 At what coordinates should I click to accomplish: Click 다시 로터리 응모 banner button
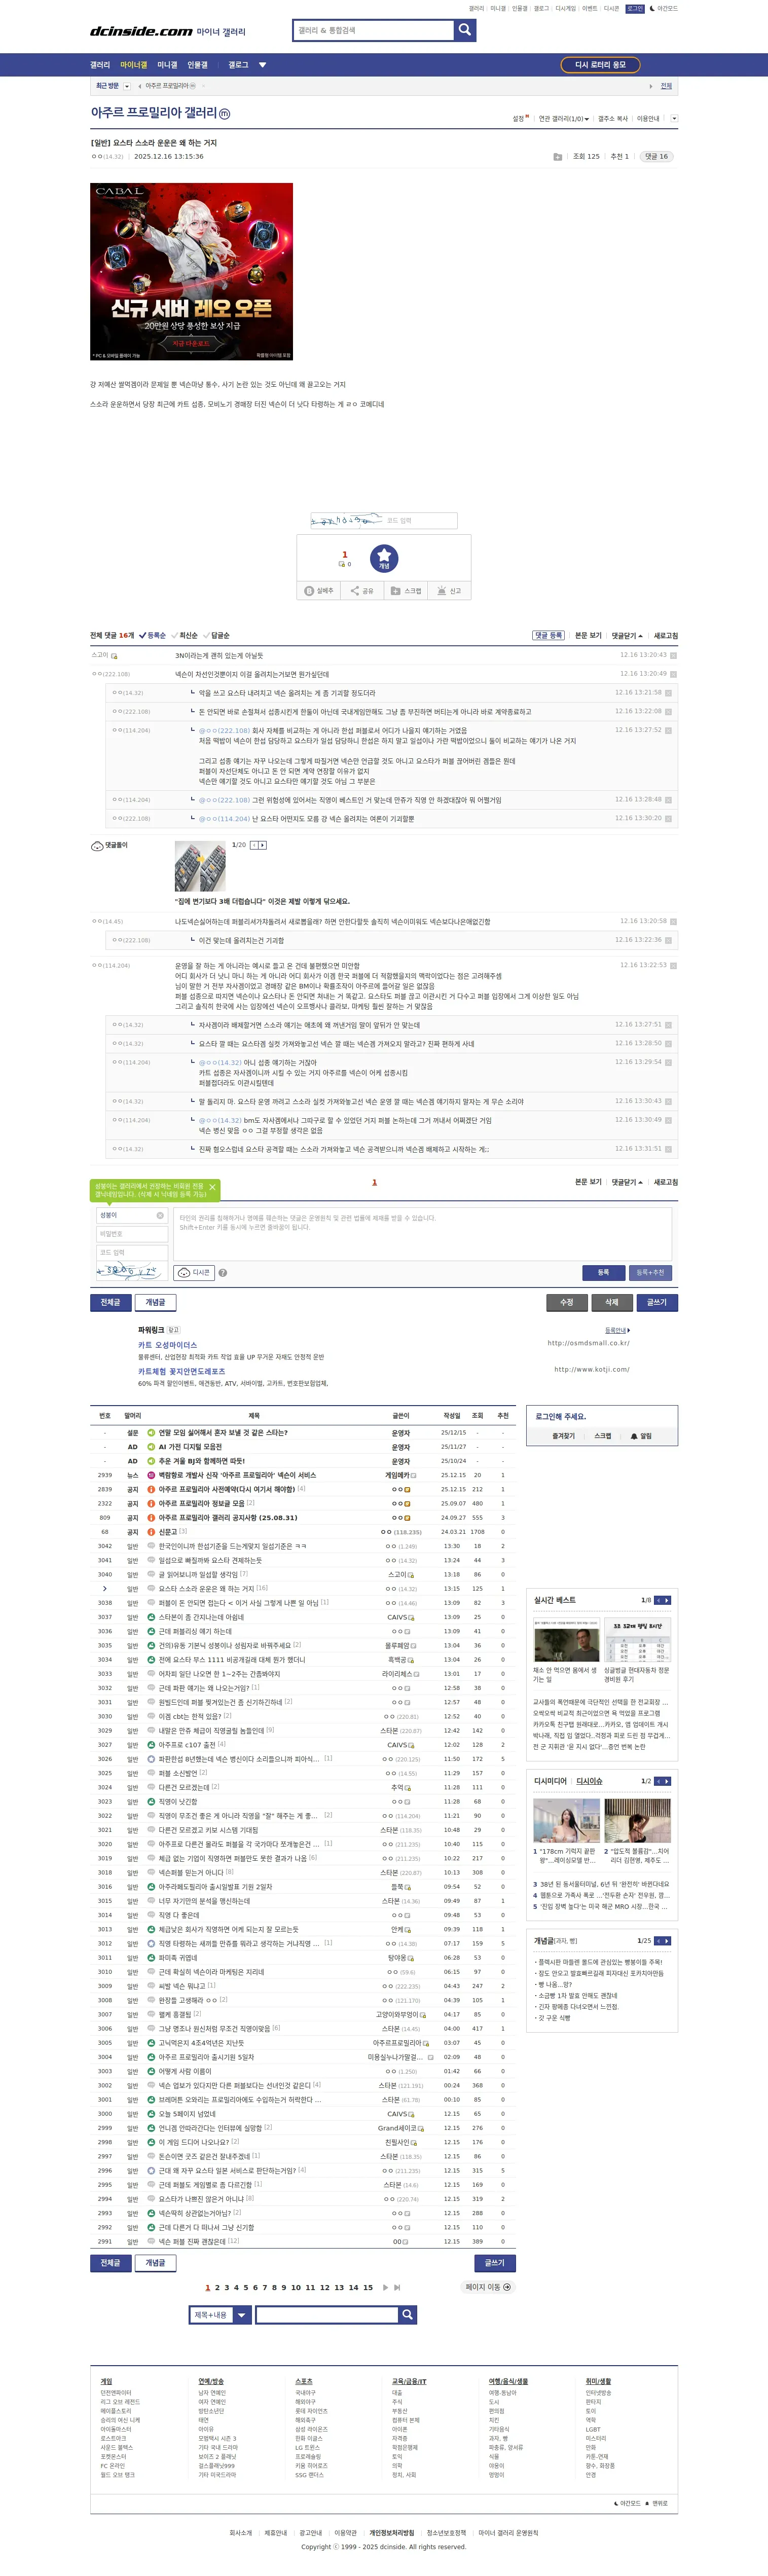click(x=600, y=65)
